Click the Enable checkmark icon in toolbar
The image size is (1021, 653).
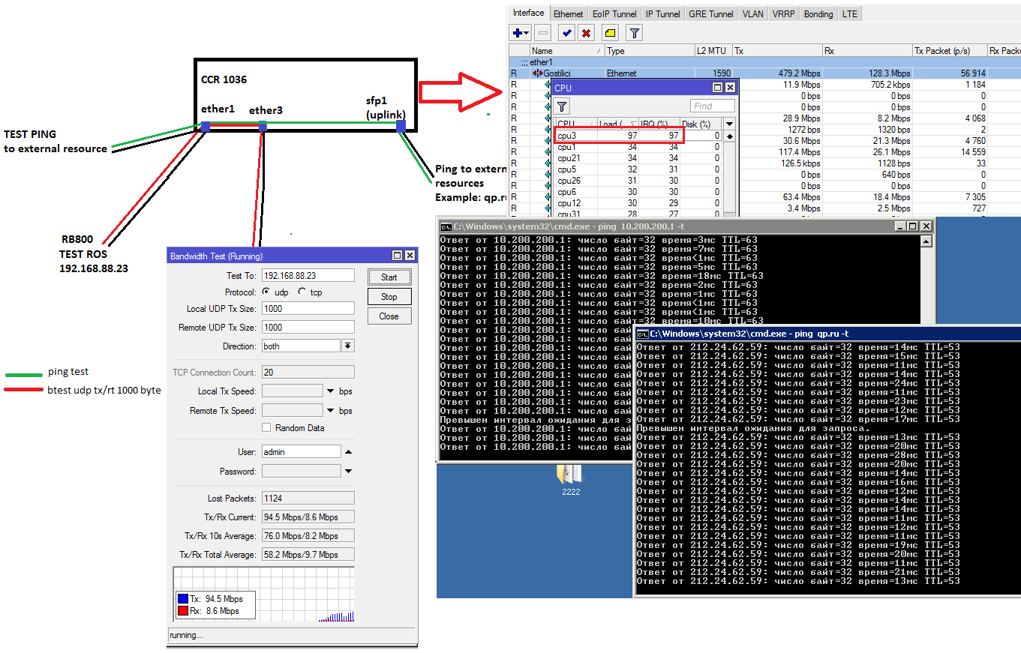(566, 33)
